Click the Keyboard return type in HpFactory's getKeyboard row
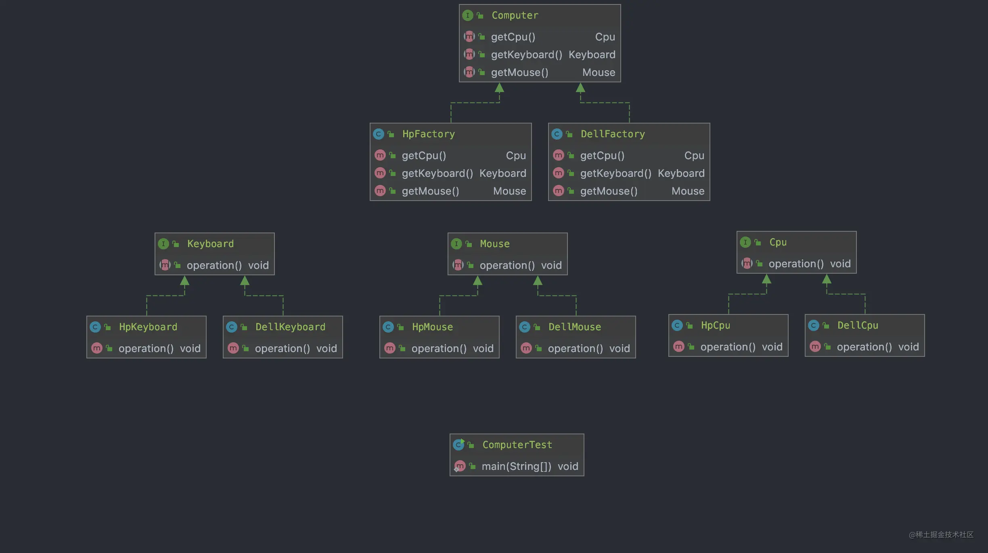 [503, 174]
